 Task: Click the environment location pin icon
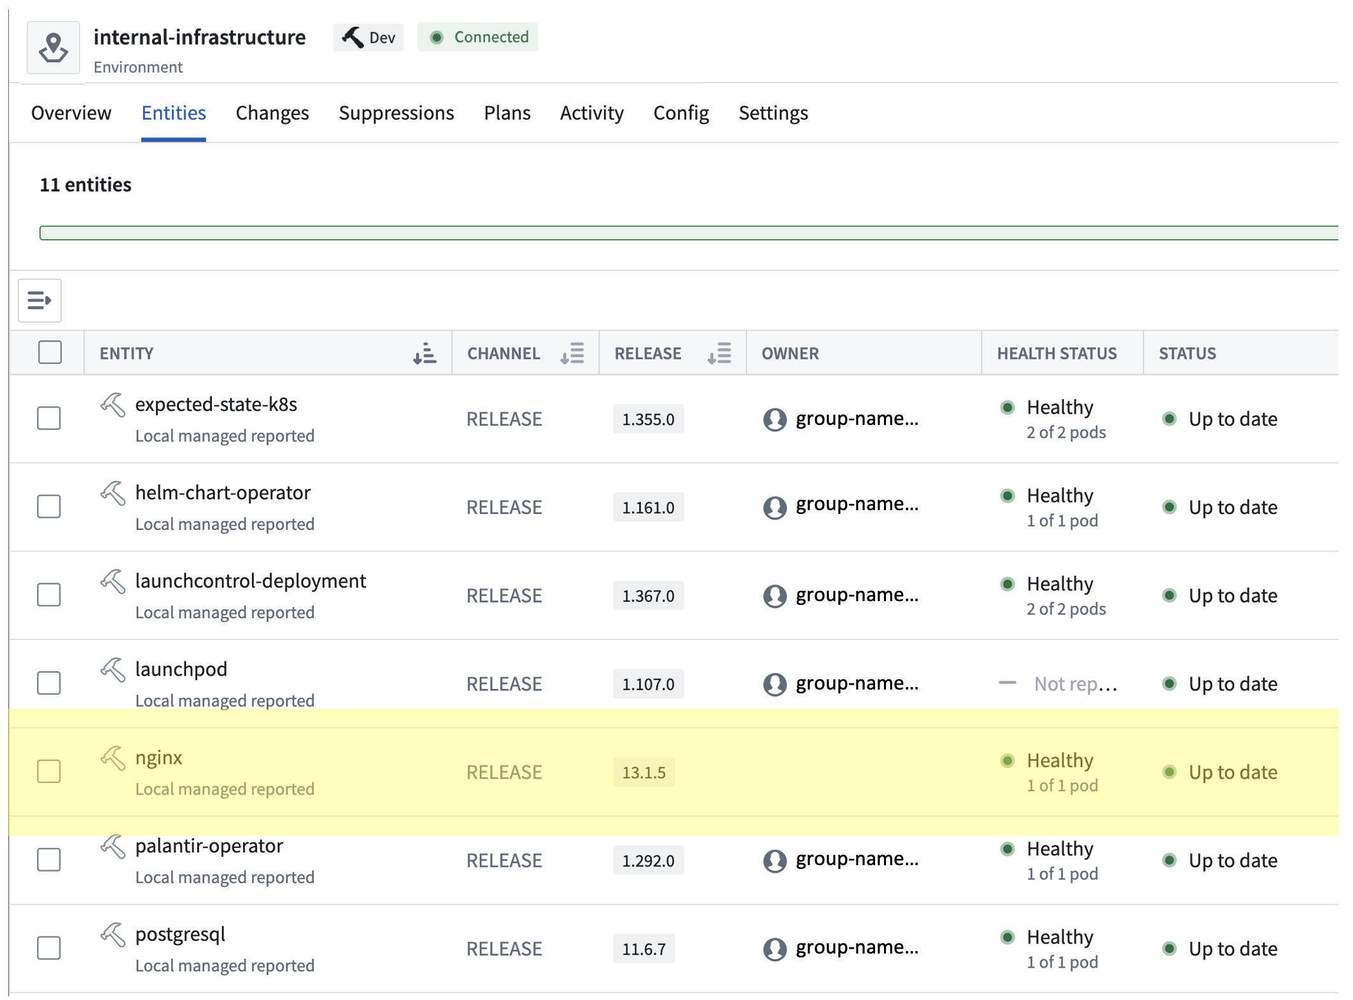pyautogui.click(x=53, y=48)
